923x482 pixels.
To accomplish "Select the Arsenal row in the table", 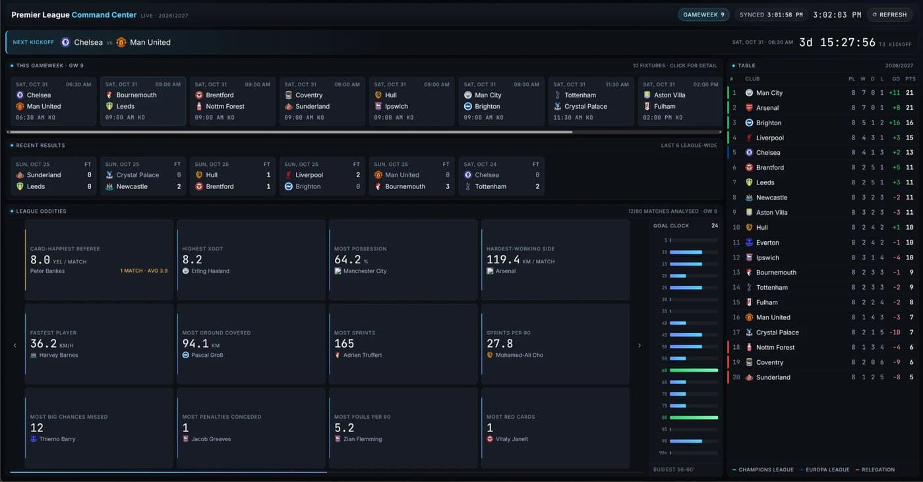I will [x=822, y=108].
